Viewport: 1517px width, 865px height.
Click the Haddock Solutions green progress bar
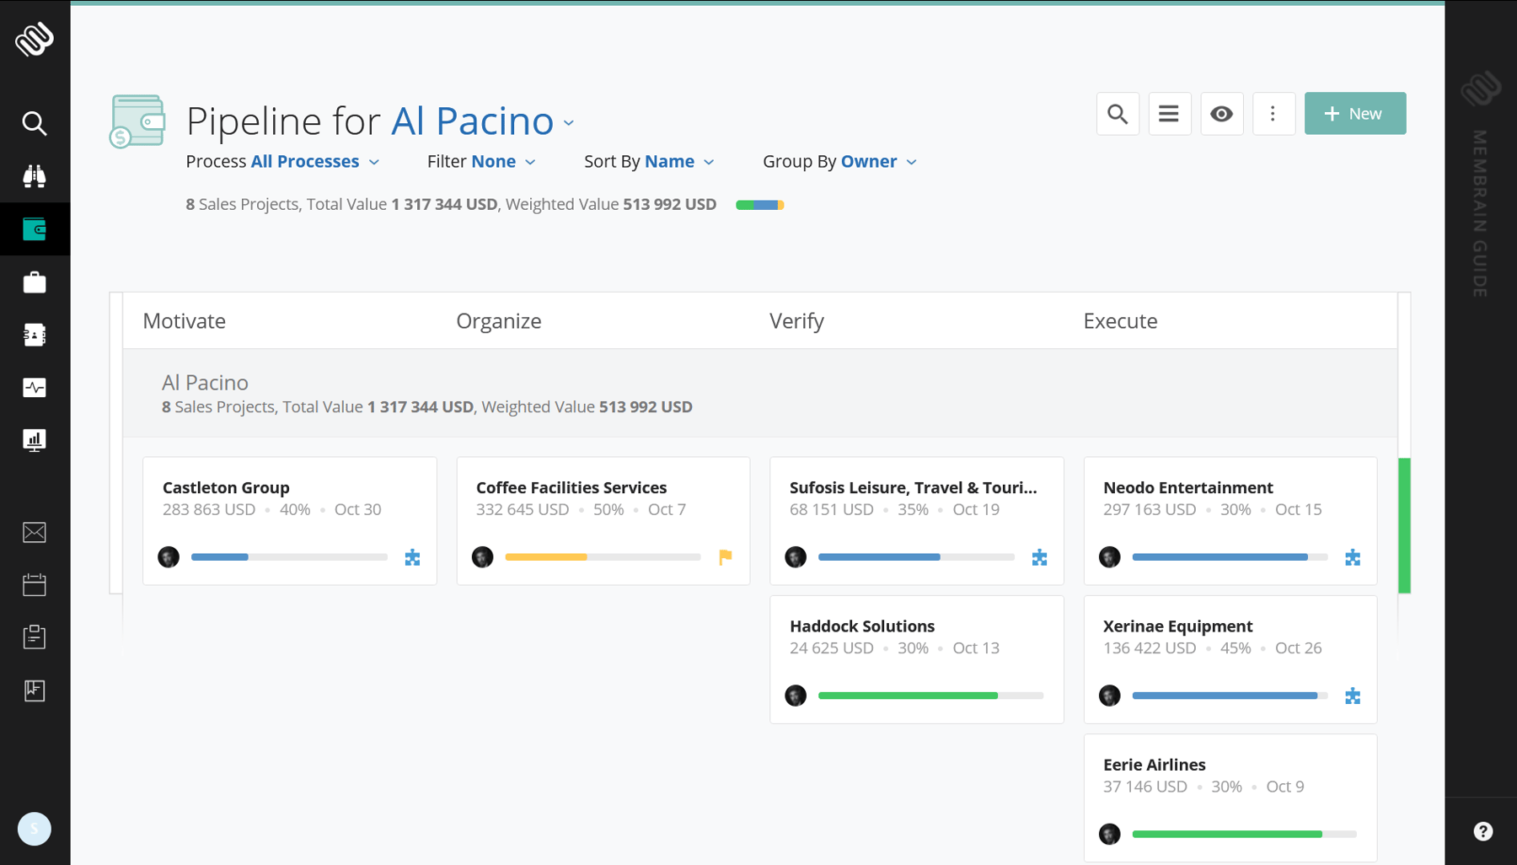(x=908, y=696)
